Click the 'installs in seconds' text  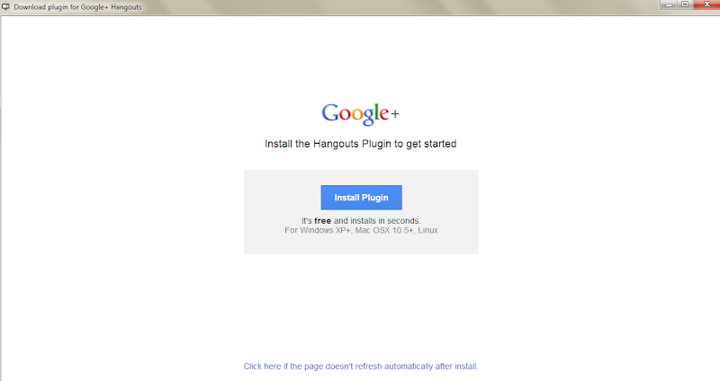pos(385,220)
